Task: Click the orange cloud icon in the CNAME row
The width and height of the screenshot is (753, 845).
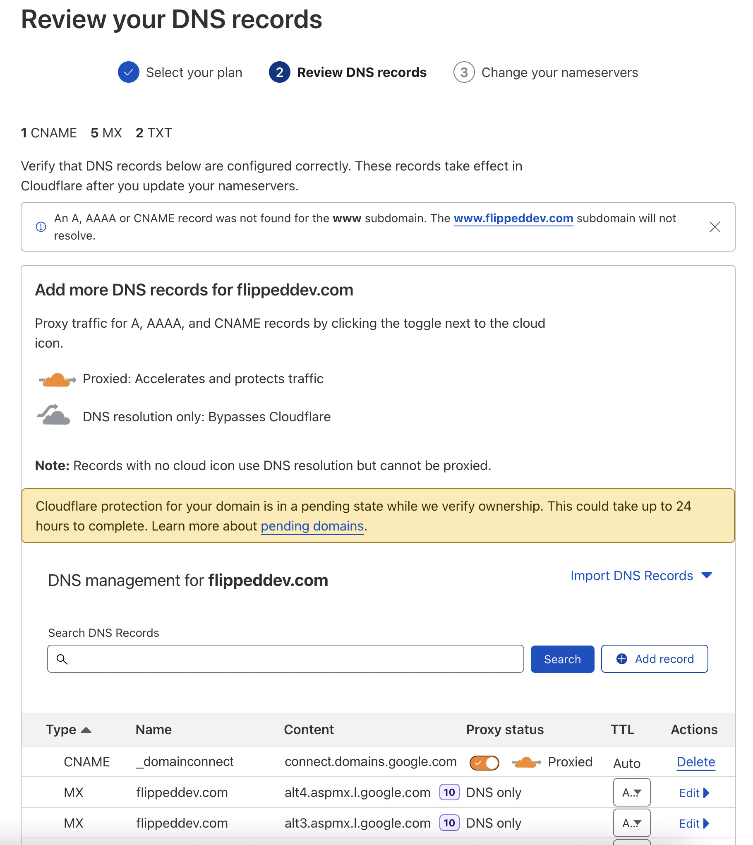Action: pyautogui.click(x=525, y=761)
